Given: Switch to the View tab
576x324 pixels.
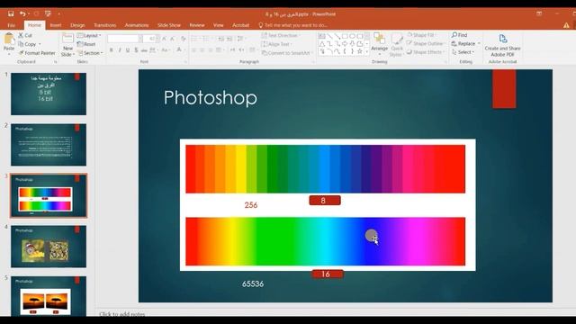Looking at the screenshot, I should 218,25.
